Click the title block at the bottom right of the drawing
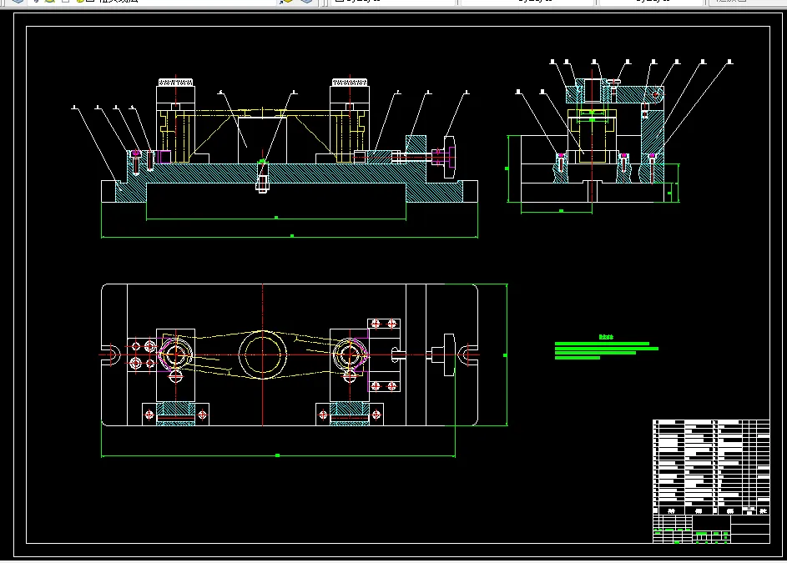 [711, 529]
